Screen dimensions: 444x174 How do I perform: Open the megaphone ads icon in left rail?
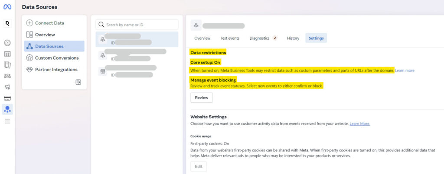(7, 87)
